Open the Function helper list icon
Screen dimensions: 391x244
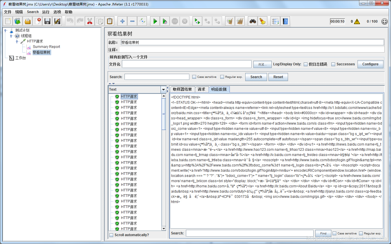tap(275, 21)
